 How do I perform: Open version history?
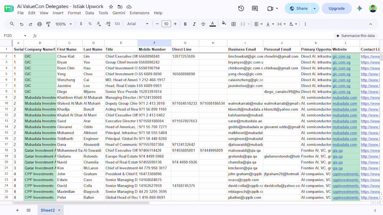point(241,8)
